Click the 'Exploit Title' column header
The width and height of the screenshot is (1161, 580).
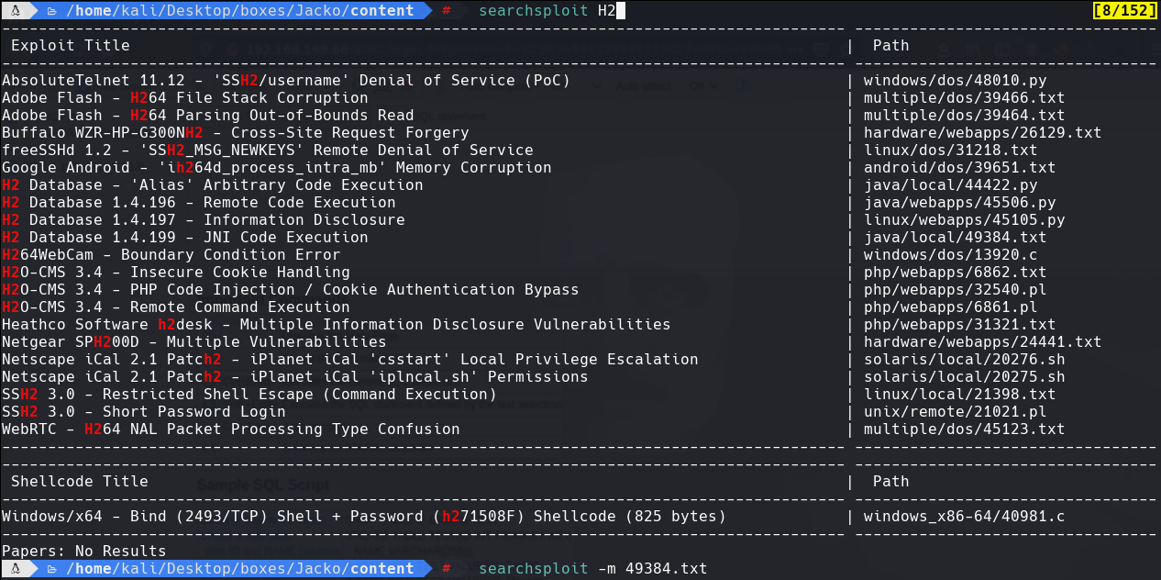pos(72,44)
